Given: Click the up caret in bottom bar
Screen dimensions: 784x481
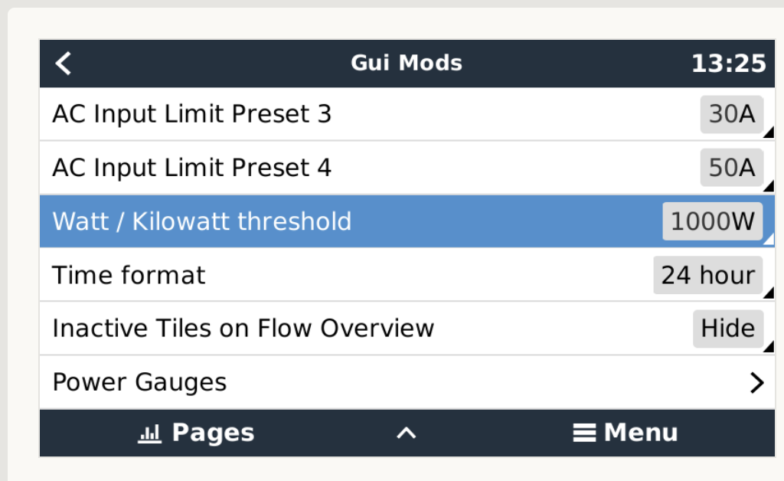Looking at the screenshot, I should [x=407, y=433].
